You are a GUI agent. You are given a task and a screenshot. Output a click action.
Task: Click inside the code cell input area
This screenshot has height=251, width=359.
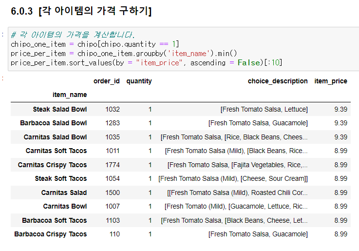click(183, 49)
